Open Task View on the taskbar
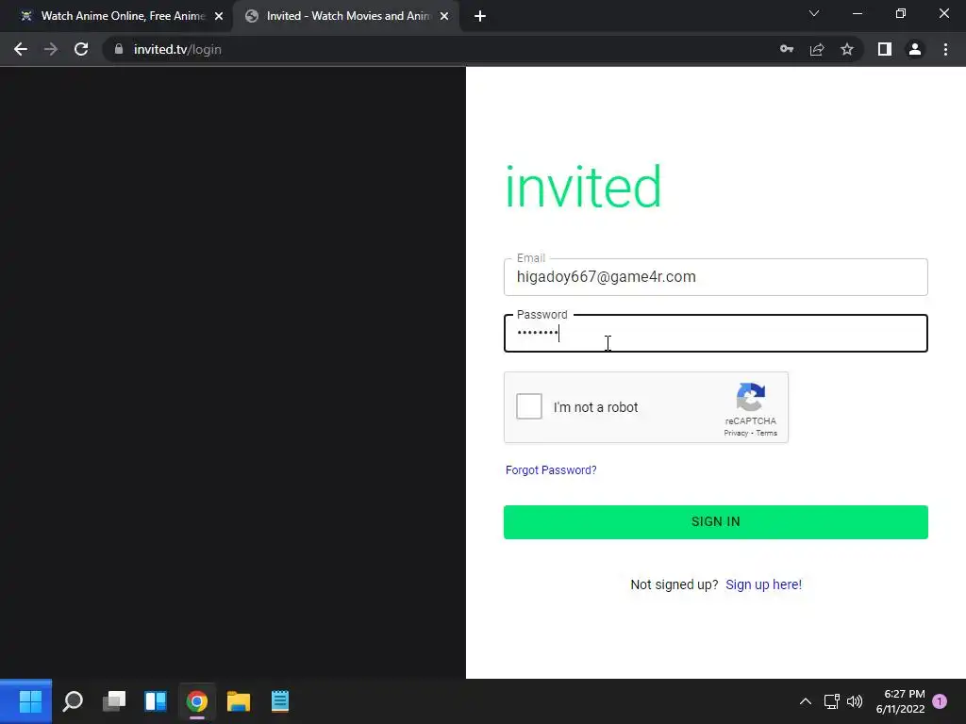This screenshot has width=966, height=724. [x=114, y=701]
